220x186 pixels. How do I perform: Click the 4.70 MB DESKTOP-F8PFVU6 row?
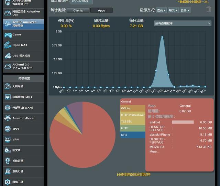click(x=180, y=141)
